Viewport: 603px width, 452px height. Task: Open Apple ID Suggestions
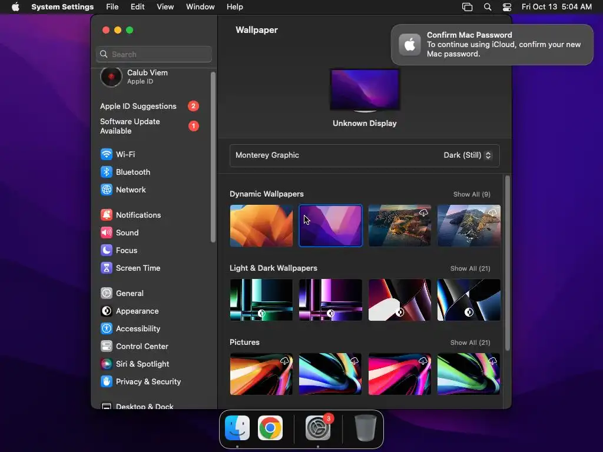[150, 106]
